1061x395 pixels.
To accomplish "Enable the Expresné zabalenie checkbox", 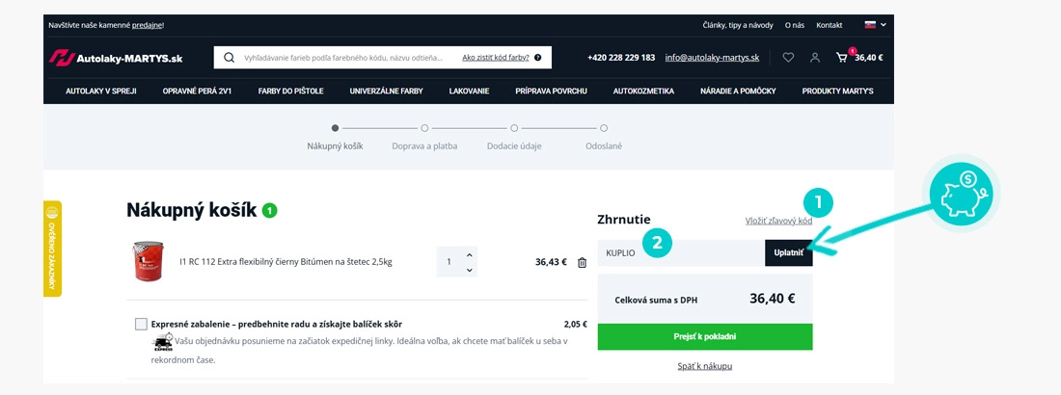I will pos(141,324).
